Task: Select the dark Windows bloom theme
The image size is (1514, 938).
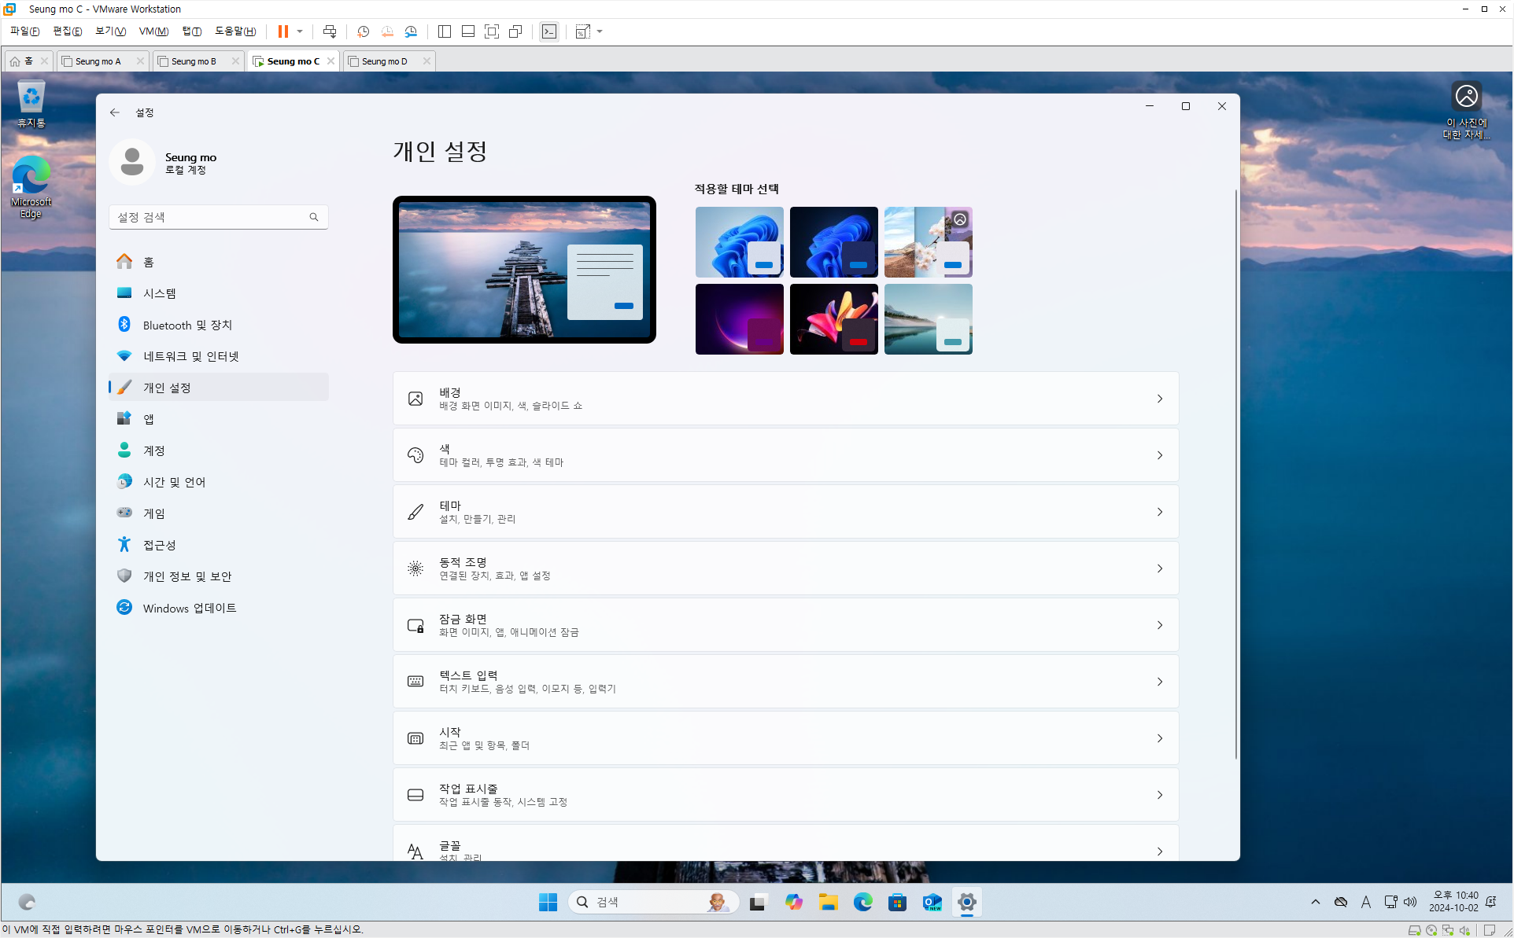Action: [833, 242]
